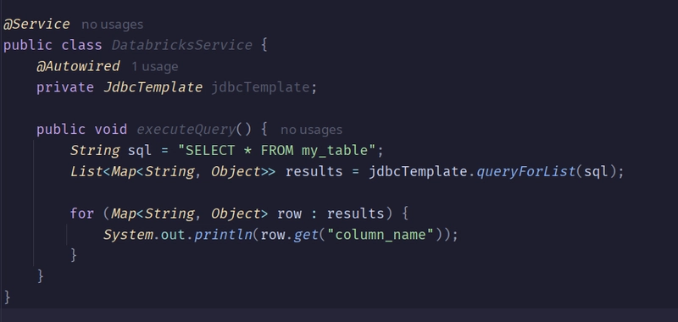The image size is (678, 322).
Task: Click the DatabricksService class name
Action: [x=182, y=45]
